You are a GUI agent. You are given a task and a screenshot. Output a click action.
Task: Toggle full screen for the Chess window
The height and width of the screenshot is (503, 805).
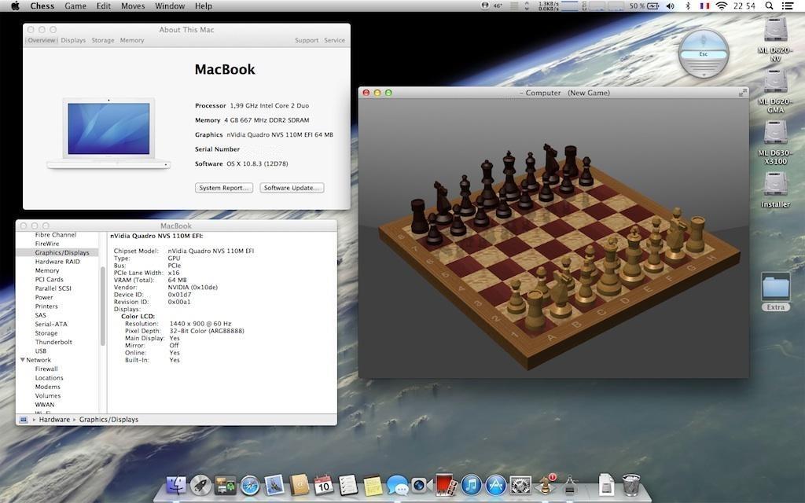click(742, 93)
